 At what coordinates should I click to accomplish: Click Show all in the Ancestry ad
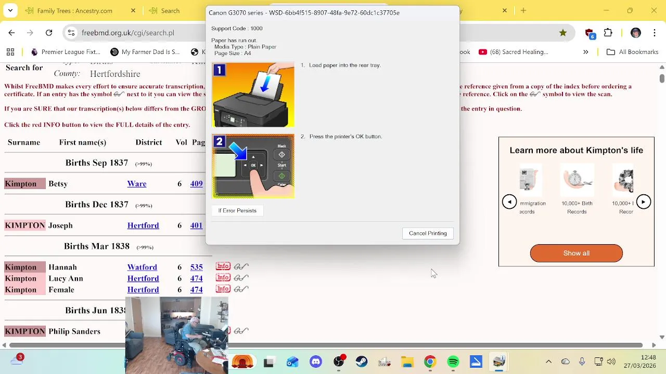point(576,253)
